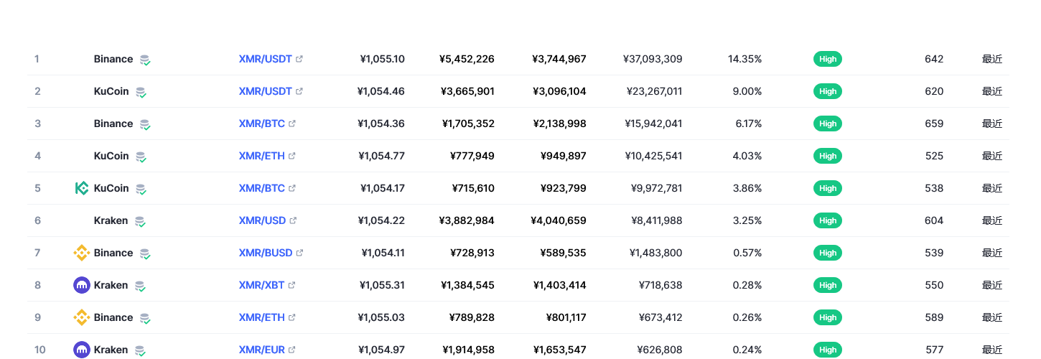
Task: Click the Binance logo in row 9
Action: pyautogui.click(x=82, y=317)
